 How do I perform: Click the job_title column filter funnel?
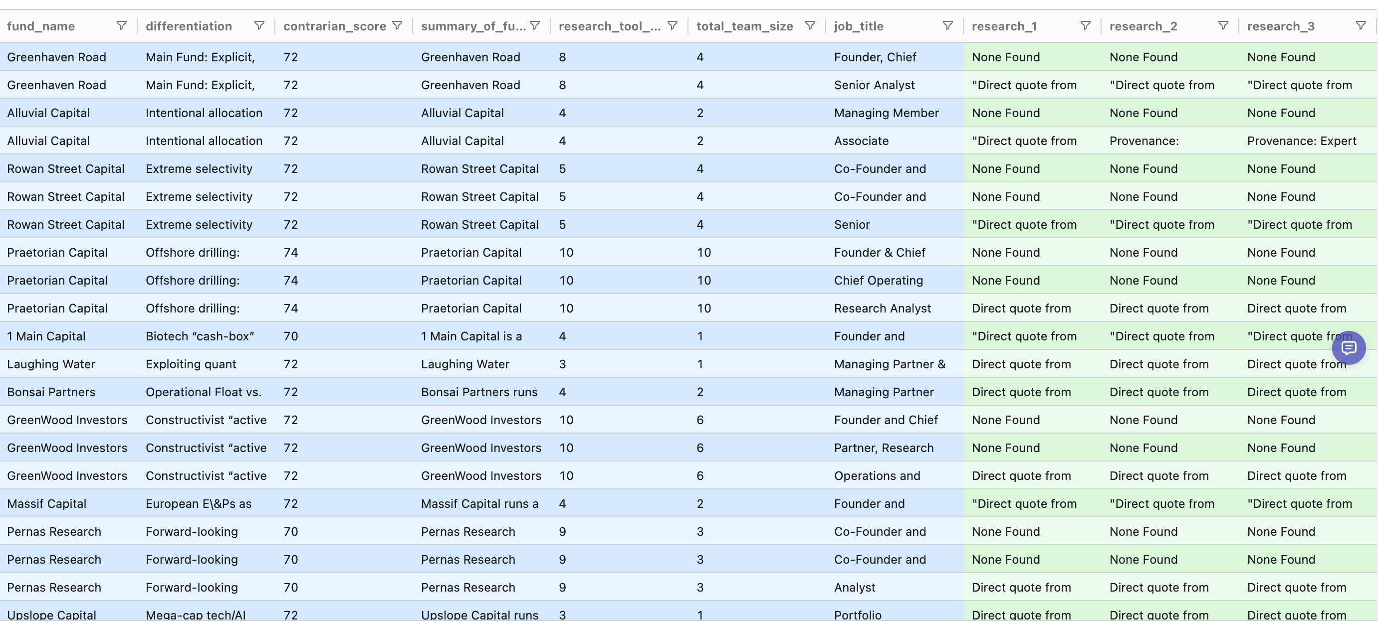pyautogui.click(x=947, y=25)
